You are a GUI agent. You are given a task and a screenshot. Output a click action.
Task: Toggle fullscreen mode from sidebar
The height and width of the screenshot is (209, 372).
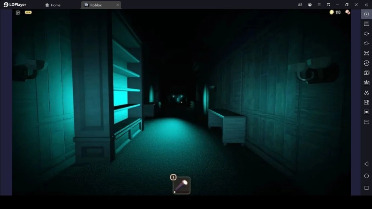click(366, 53)
